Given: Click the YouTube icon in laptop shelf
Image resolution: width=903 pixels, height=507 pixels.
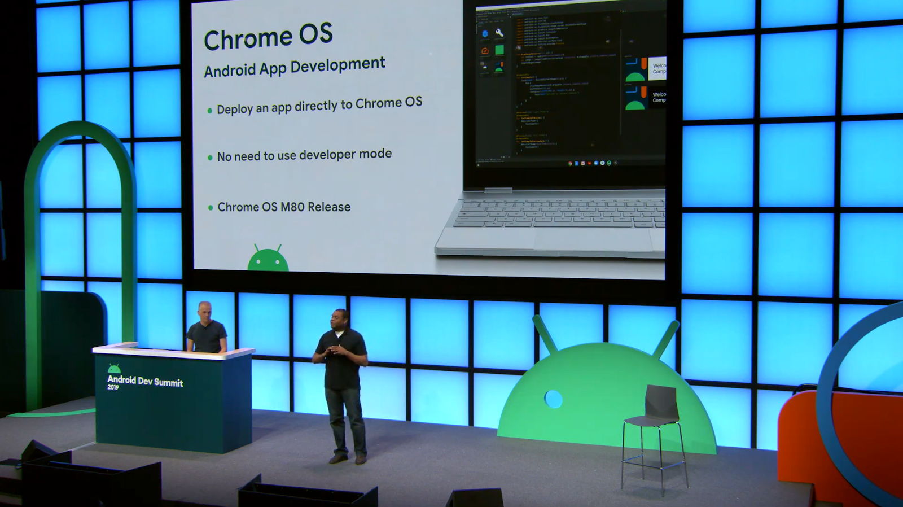Looking at the screenshot, I should 589,163.
